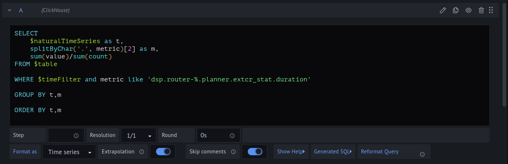Click the query name label A
The height and width of the screenshot is (164, 508).
tap(21, 10)
